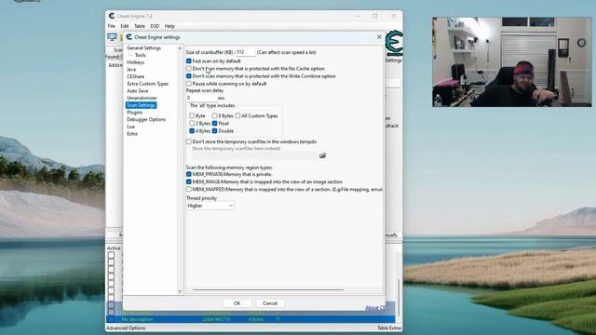Open the D3D menu

tap(155, 26)
